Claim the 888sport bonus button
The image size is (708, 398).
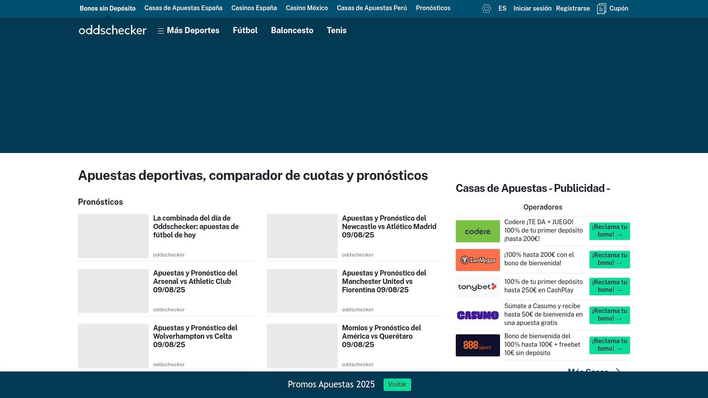(x=609, y=345)
